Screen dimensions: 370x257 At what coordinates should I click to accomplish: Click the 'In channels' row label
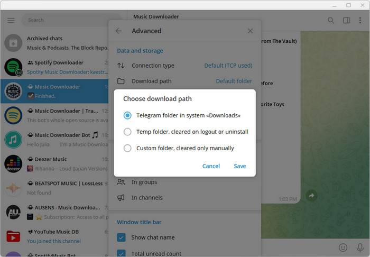pyautogui.click(x=147, y=198)
